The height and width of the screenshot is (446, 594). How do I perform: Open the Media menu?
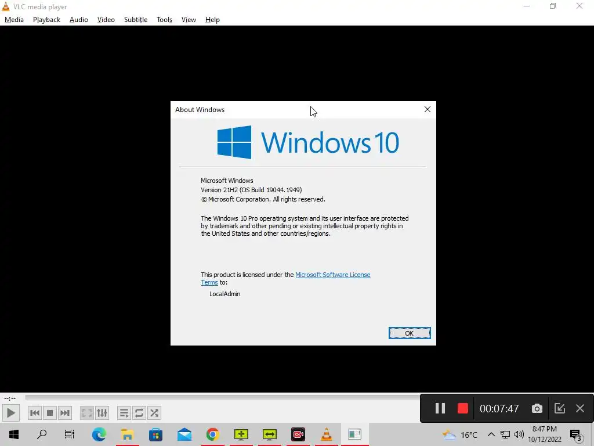coord(14,20)
